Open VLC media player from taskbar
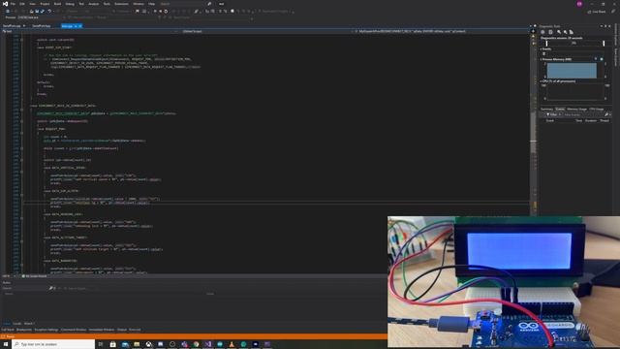 (x=232, y=344)
